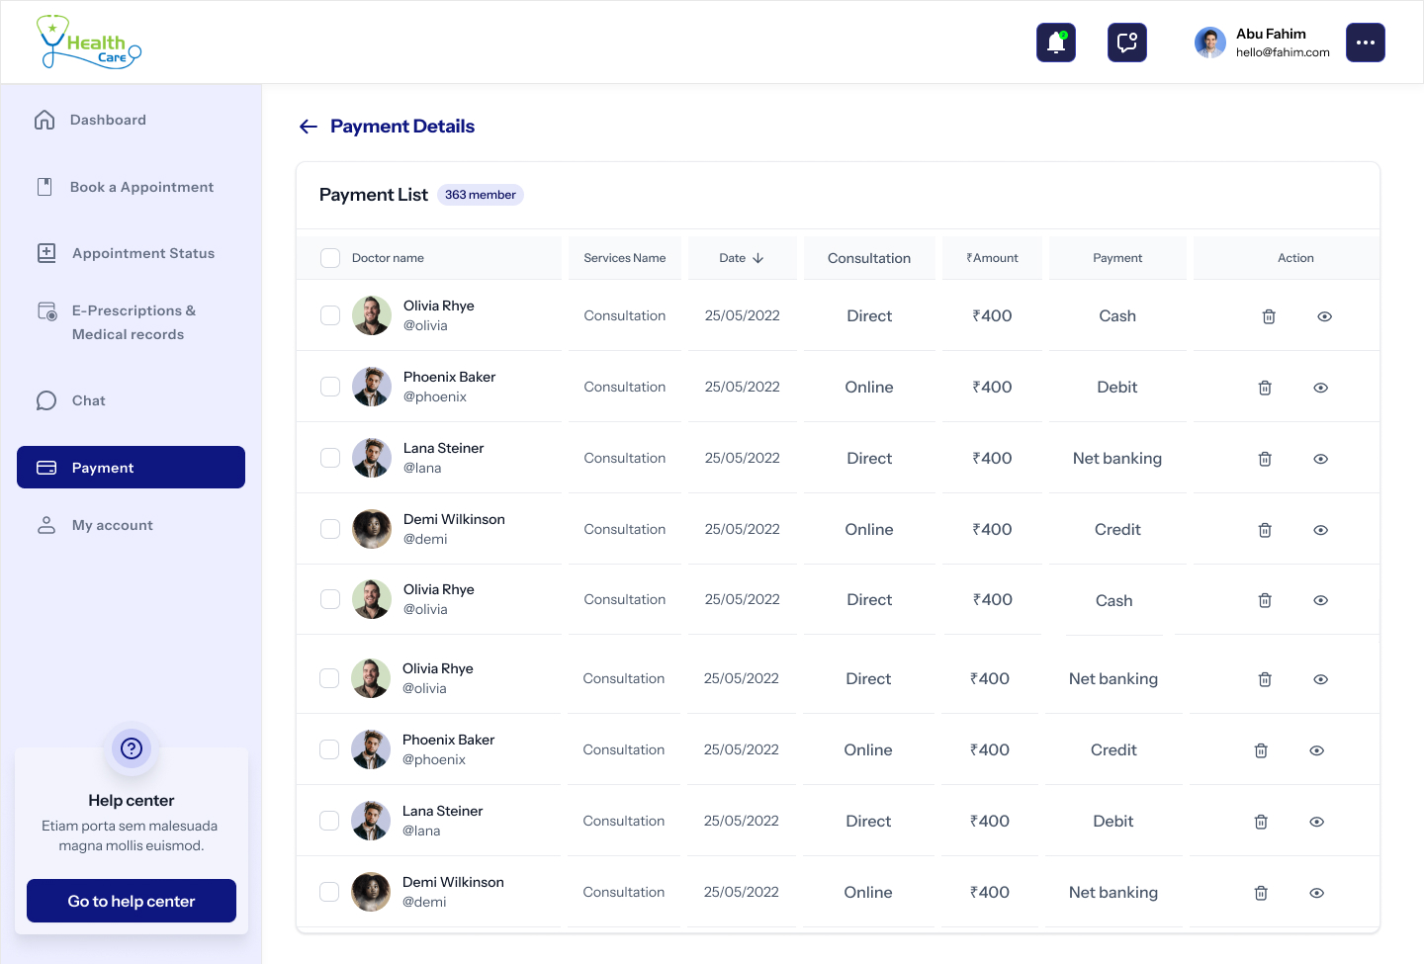Click the help center question mark icon
Viewport: 1424px width, 964px height.
tap(132, 748)
